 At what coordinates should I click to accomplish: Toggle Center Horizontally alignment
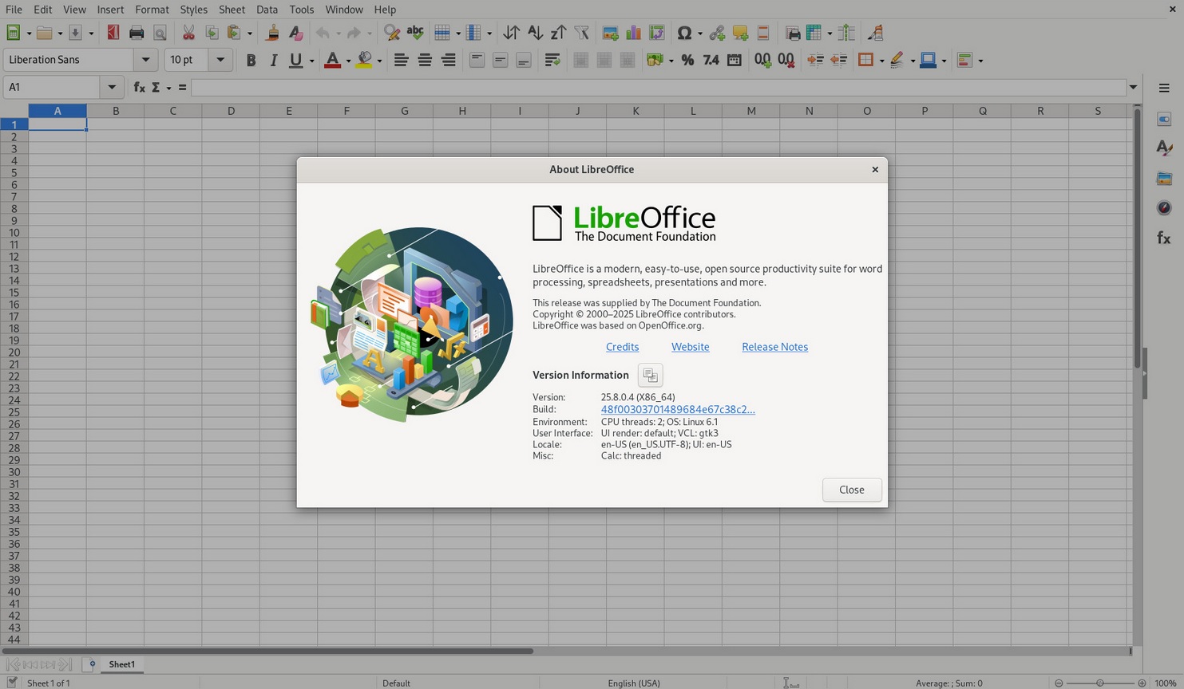425,60
